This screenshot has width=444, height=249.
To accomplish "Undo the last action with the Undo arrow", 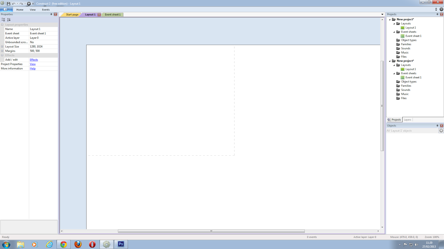I will [x=13, y=4].
